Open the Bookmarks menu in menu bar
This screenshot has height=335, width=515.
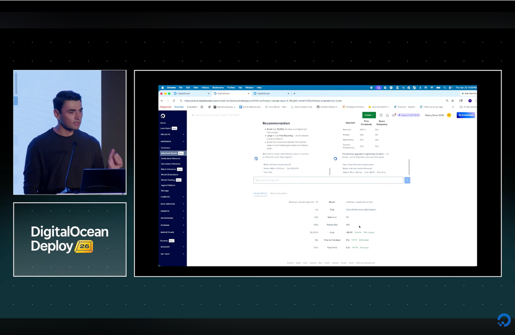point(218,88)
